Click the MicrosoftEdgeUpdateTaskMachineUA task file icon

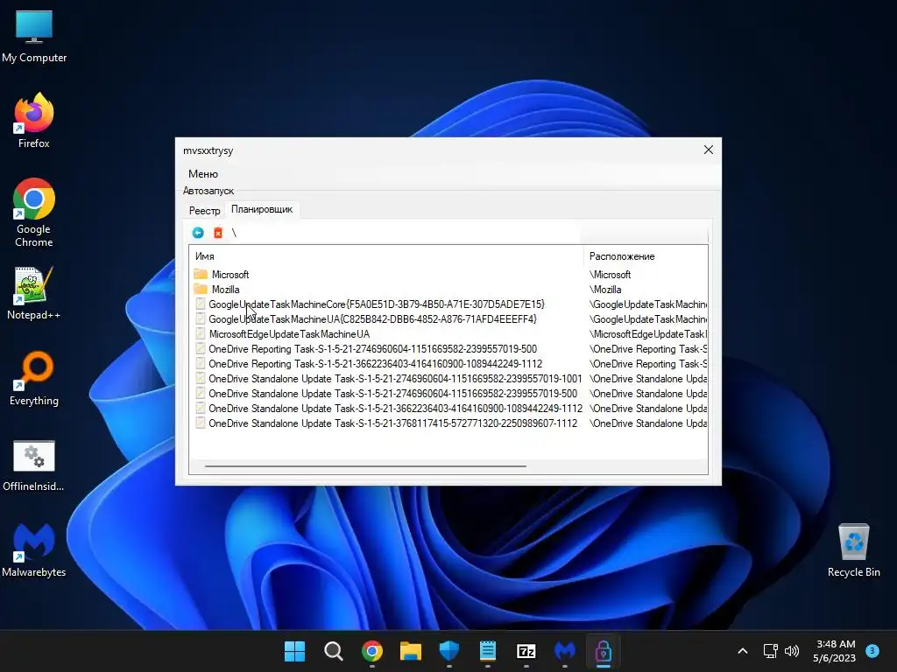[x=201, y=333]
